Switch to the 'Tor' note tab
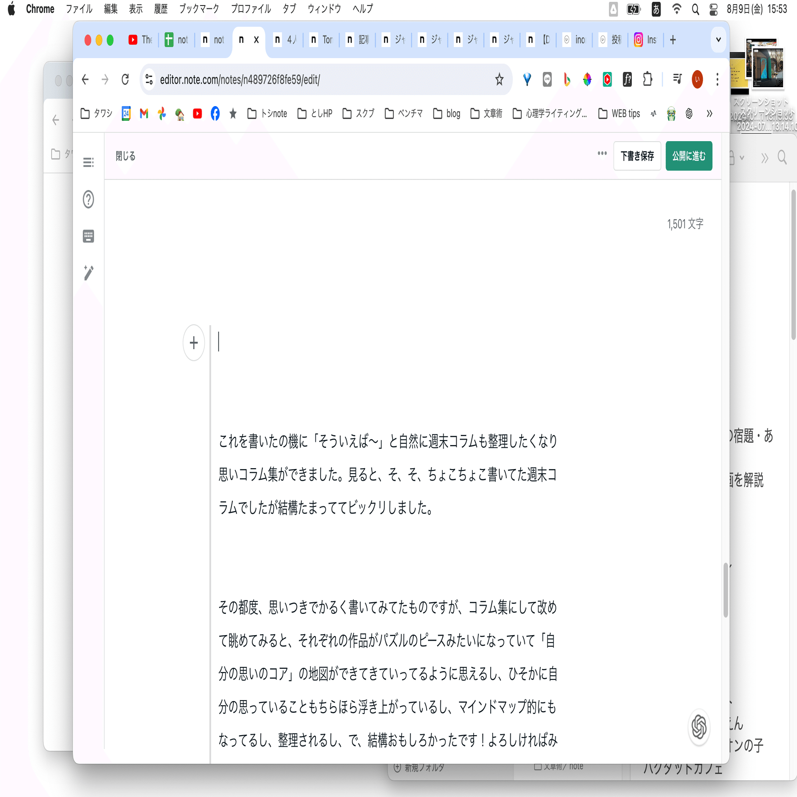The image size is (797, 797). (321, 40)
